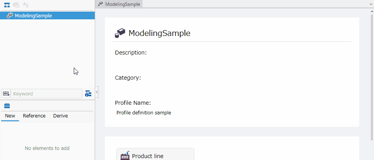
Task: Click the blue hierarchy tree view icon
Action: (7, 5)
